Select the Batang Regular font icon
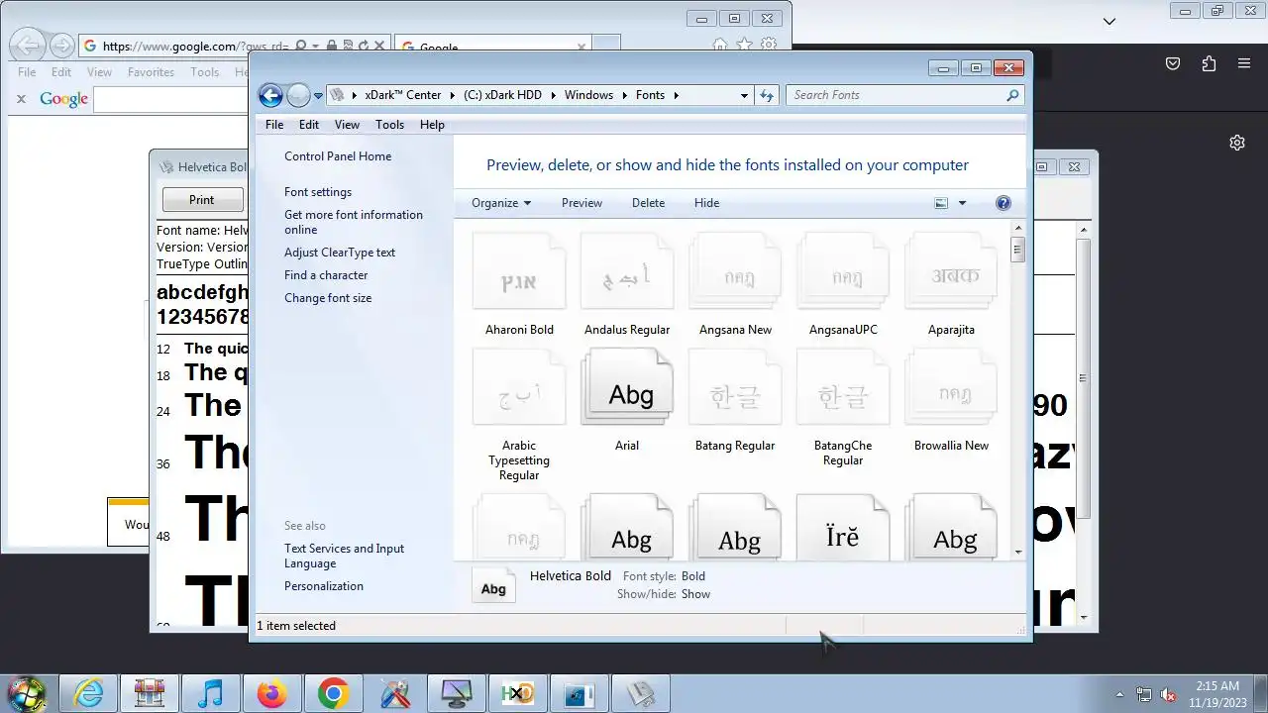The image size is (1268, 713). [x=735, y=389]
